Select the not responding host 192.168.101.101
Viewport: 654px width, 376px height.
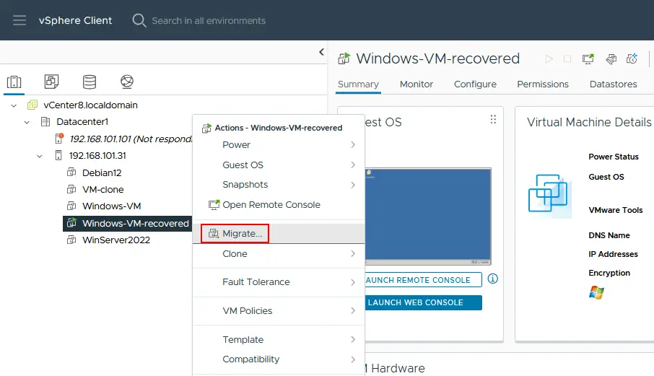131,139
